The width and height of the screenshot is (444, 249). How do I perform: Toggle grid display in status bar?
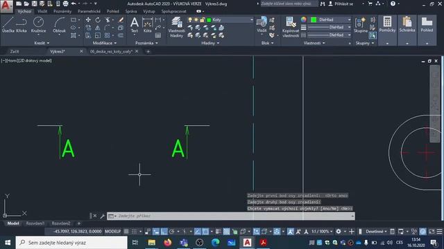coord(126,232)
